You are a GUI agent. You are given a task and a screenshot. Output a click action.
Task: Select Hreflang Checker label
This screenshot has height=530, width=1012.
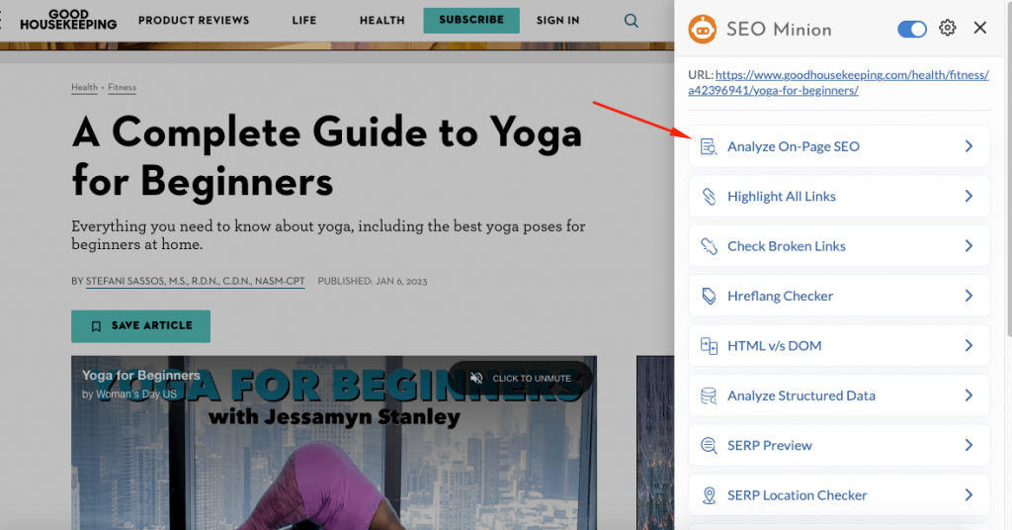(x=781, y=296)
